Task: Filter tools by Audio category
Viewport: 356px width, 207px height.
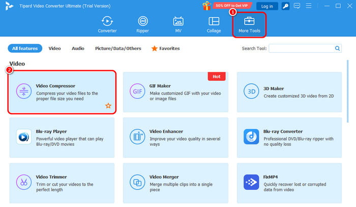Action: [x=78, y=48]
